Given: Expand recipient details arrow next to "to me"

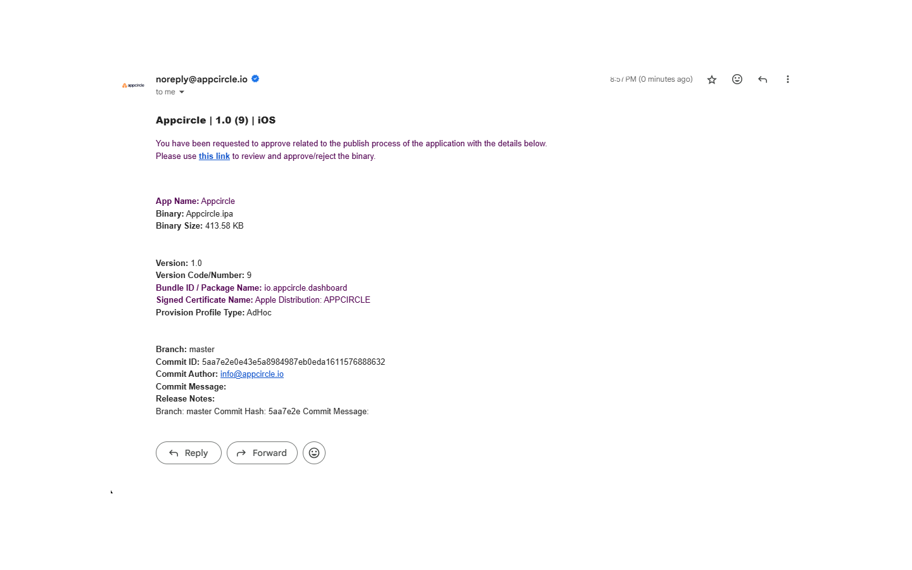Looking at the screenshot, I should [182, 92].
